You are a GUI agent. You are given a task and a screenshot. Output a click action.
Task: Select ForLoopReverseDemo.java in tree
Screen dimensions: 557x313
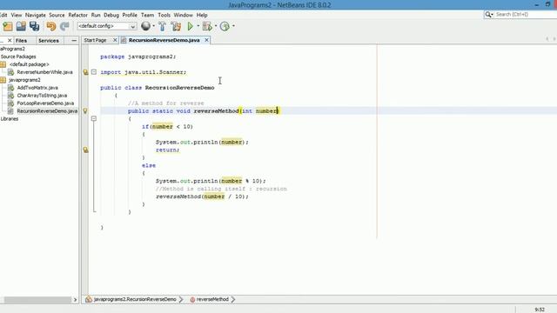(x=45, y=103)
